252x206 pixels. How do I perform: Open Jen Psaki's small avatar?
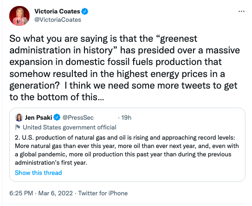point(19,117)
